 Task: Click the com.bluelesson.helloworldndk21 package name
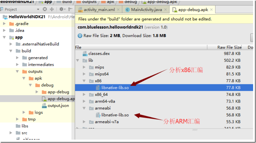[110, 27]
